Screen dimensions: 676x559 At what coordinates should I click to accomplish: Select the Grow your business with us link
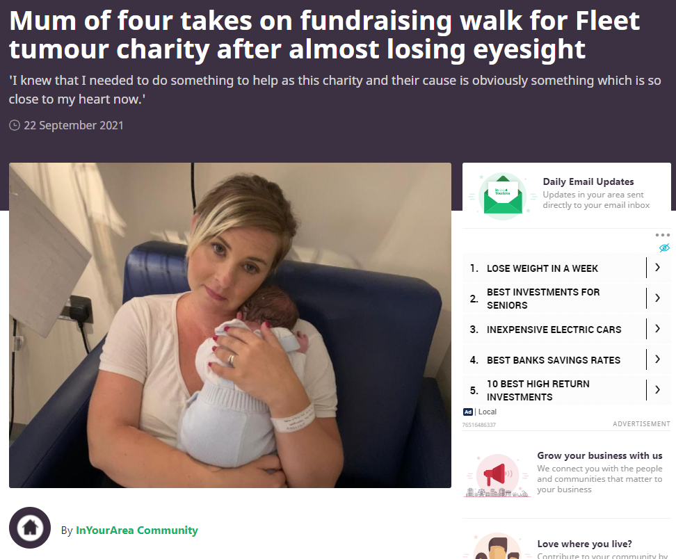point(599,455)
